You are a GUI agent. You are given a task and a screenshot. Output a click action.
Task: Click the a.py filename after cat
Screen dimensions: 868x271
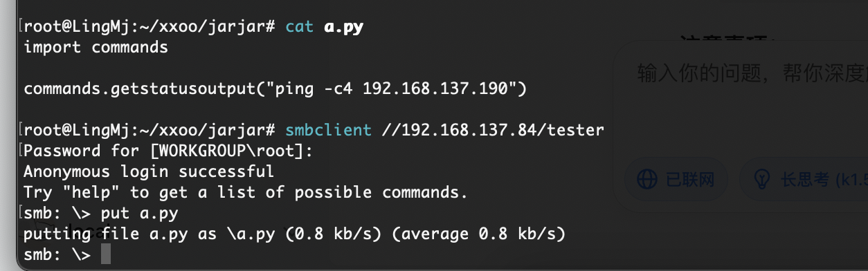coord(344,27)
